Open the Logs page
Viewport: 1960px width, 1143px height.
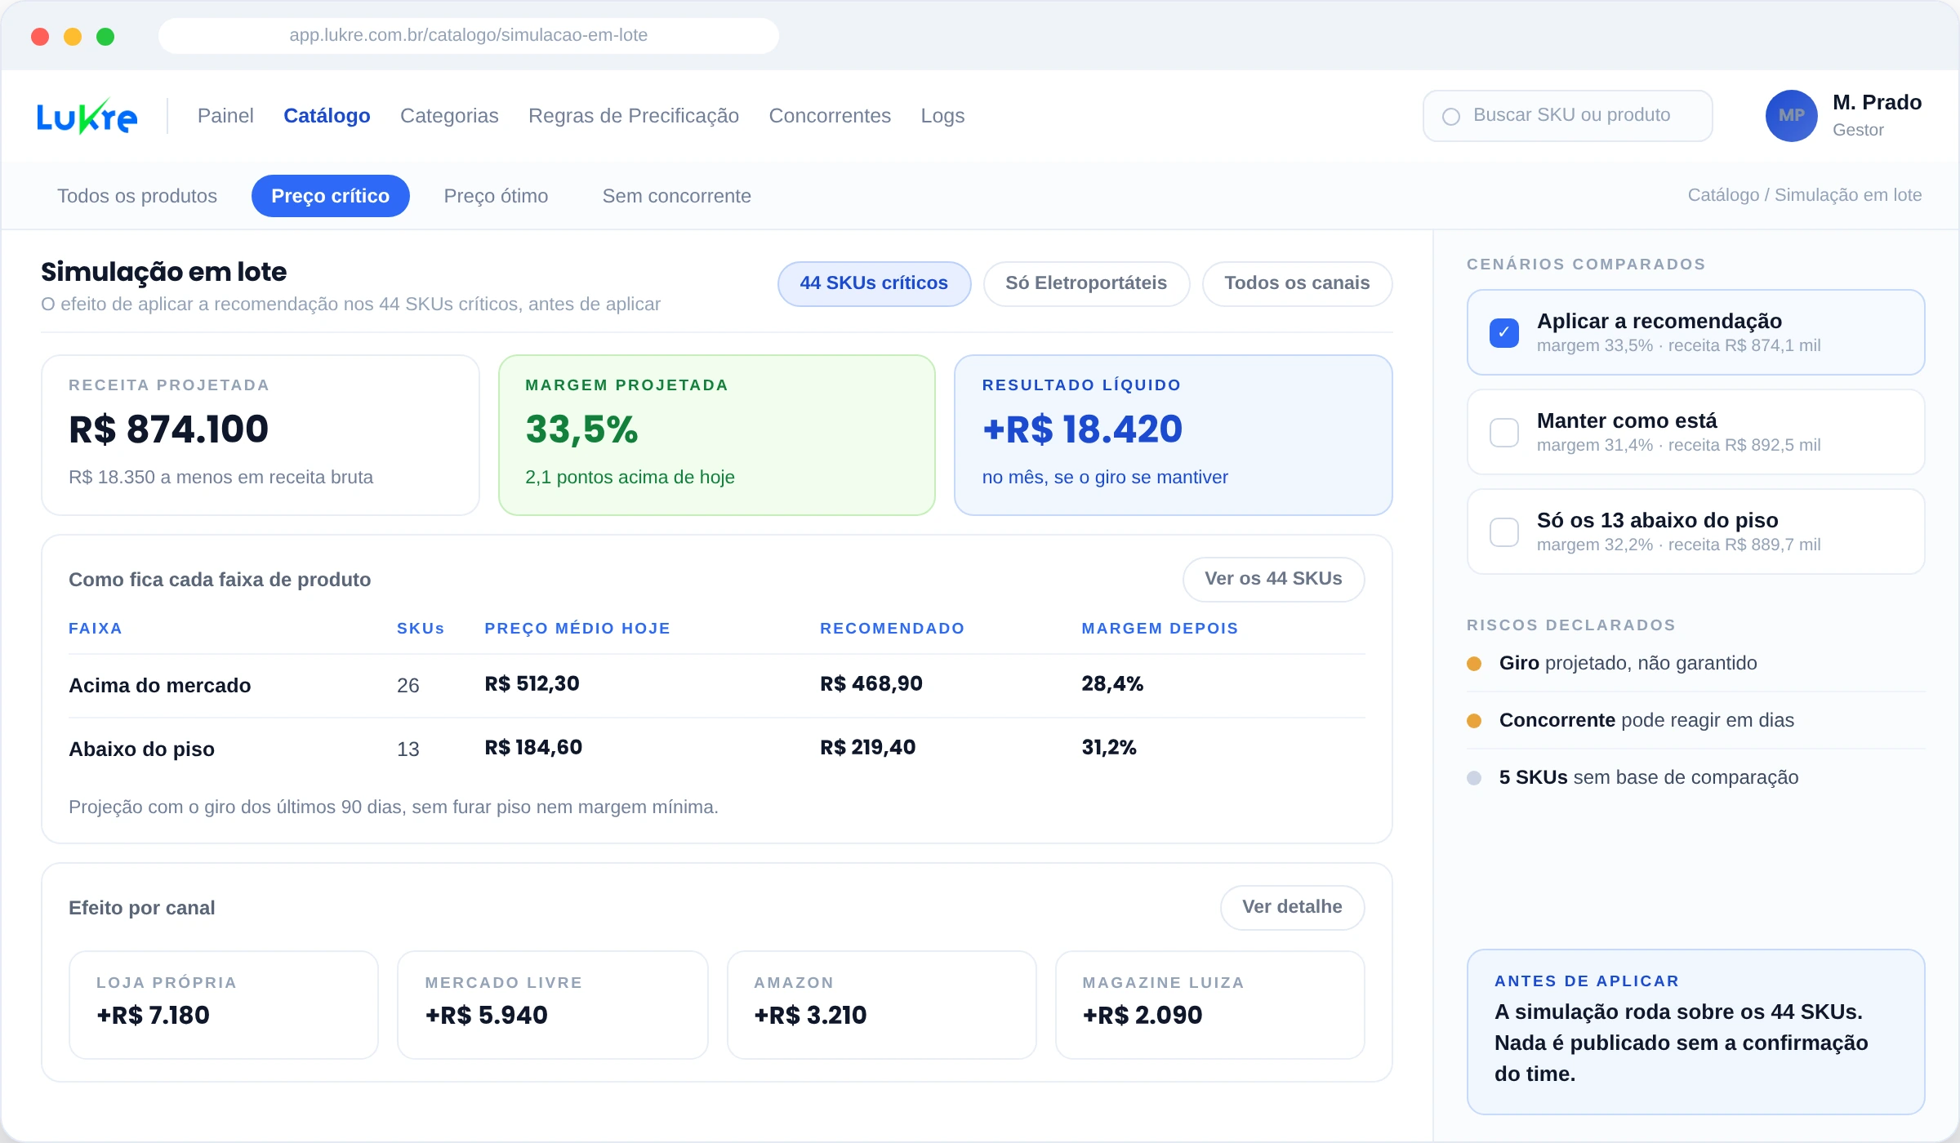[x=942, y=116]
